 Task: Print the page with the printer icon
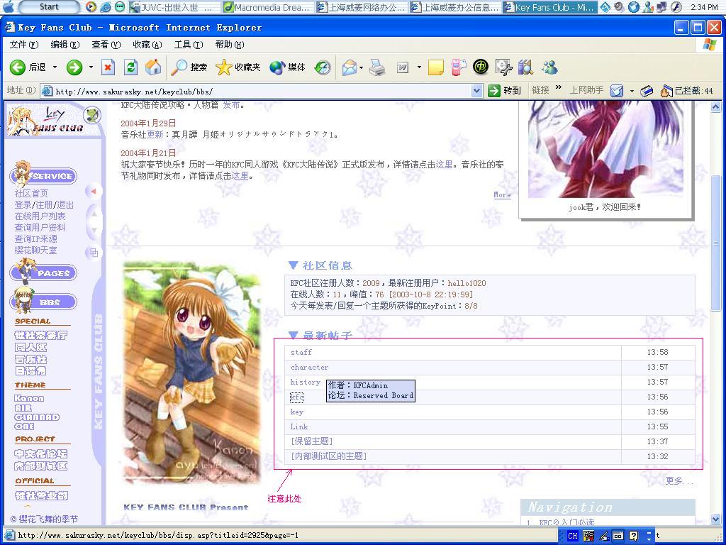pos(377,67)
